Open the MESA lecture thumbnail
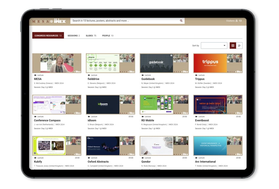The width and height of the screenshot is (279, 189). coord(57,63)
